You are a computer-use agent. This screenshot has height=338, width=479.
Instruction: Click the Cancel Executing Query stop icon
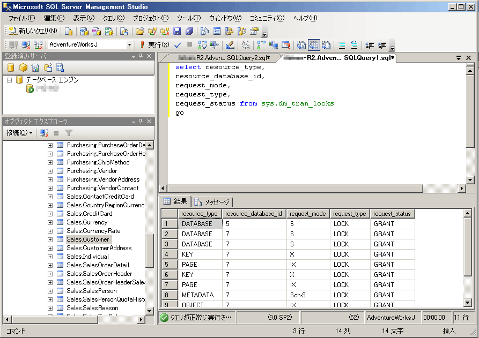coord(190,45)
